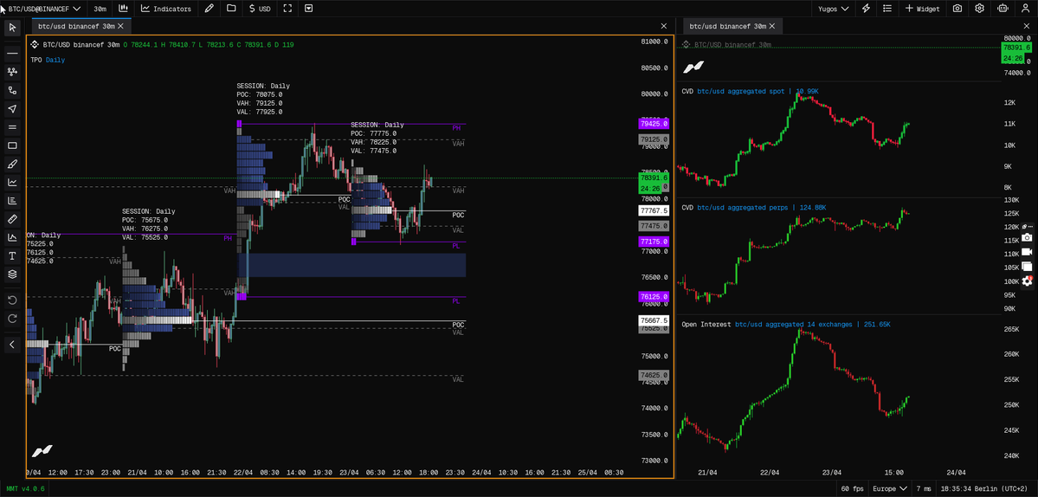Select the brush drawing tool
The width and height of the screenshot is (1038, 497).
12,164
